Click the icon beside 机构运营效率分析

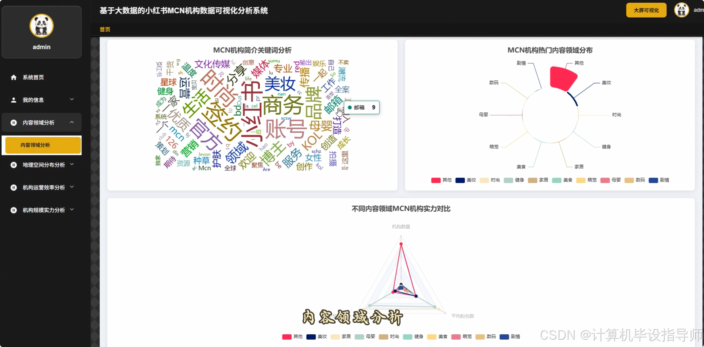click(14, 187)
